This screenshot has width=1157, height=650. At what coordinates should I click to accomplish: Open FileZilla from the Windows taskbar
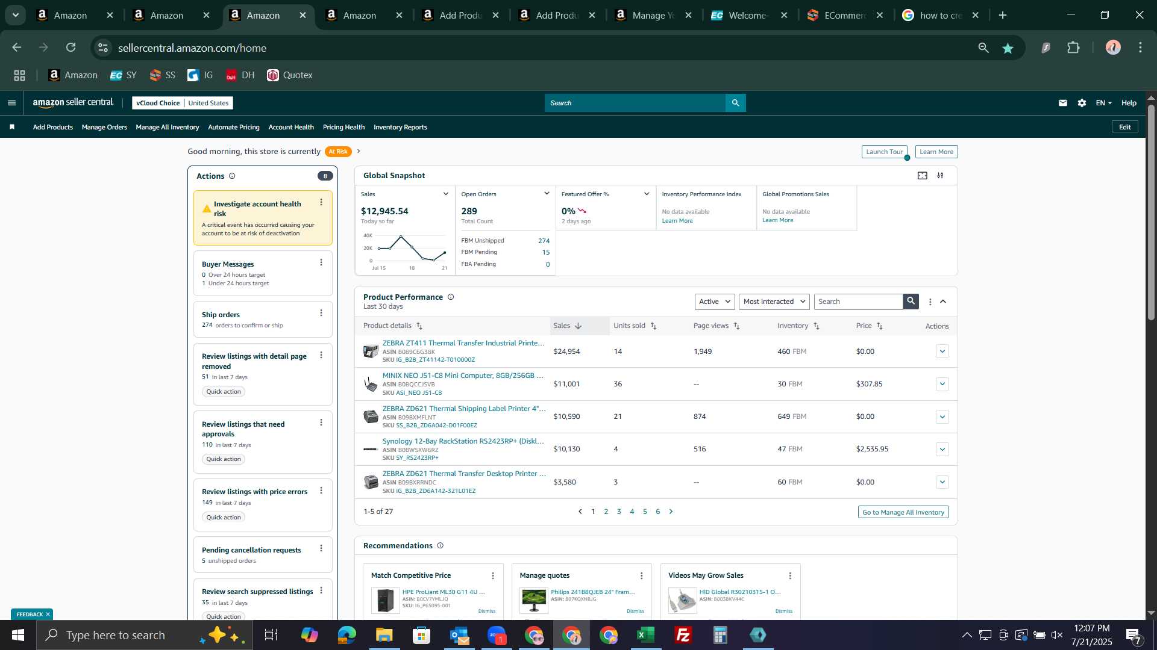683,635
